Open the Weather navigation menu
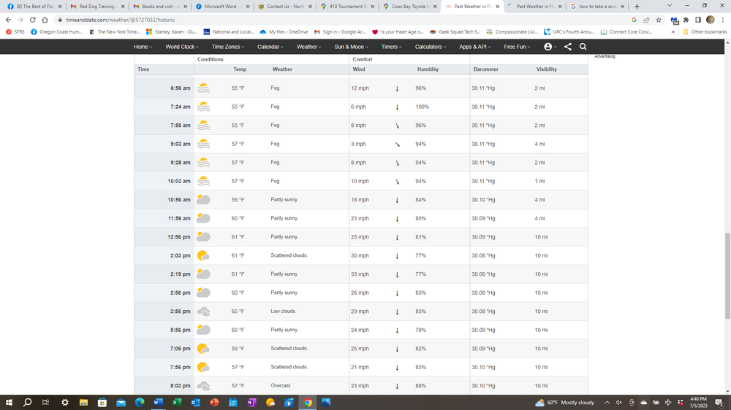731x410 pixels. 307,47
